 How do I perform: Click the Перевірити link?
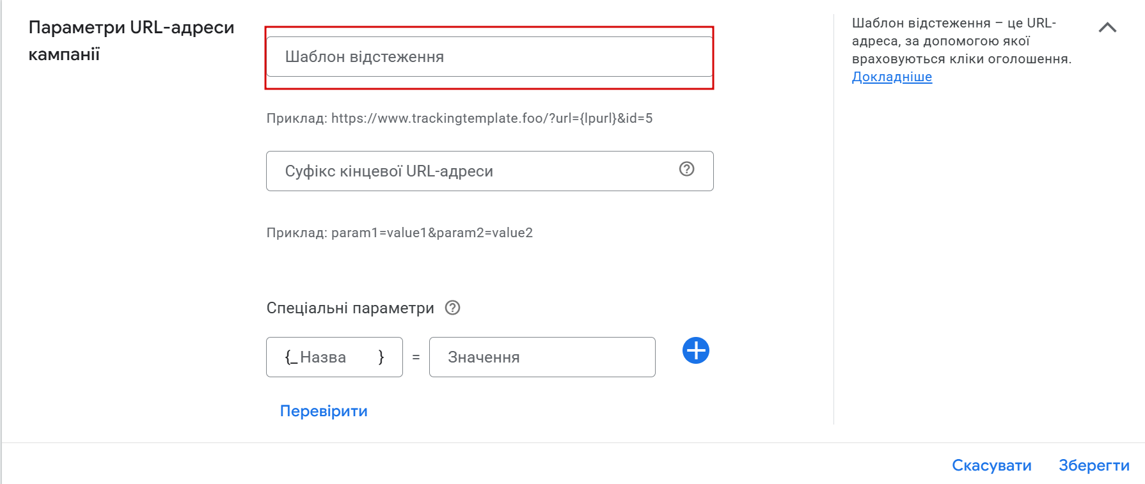pyautogui.click(x=324, y=411)
